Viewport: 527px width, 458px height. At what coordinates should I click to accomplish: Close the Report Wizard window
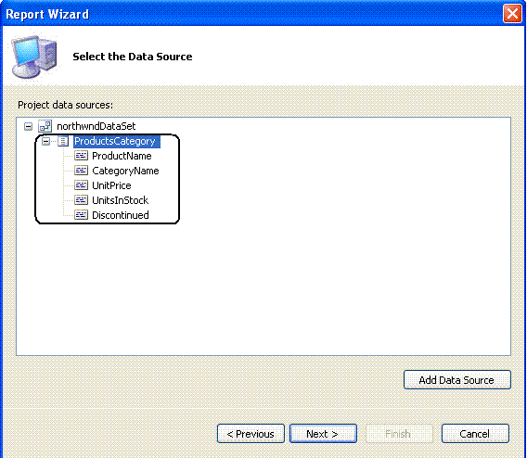point(512,14)
